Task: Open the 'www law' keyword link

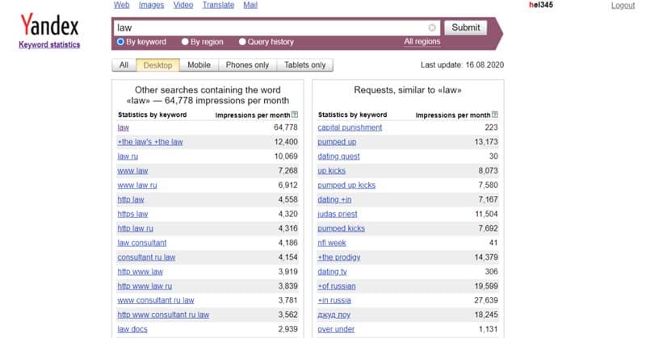Action: 132,171
